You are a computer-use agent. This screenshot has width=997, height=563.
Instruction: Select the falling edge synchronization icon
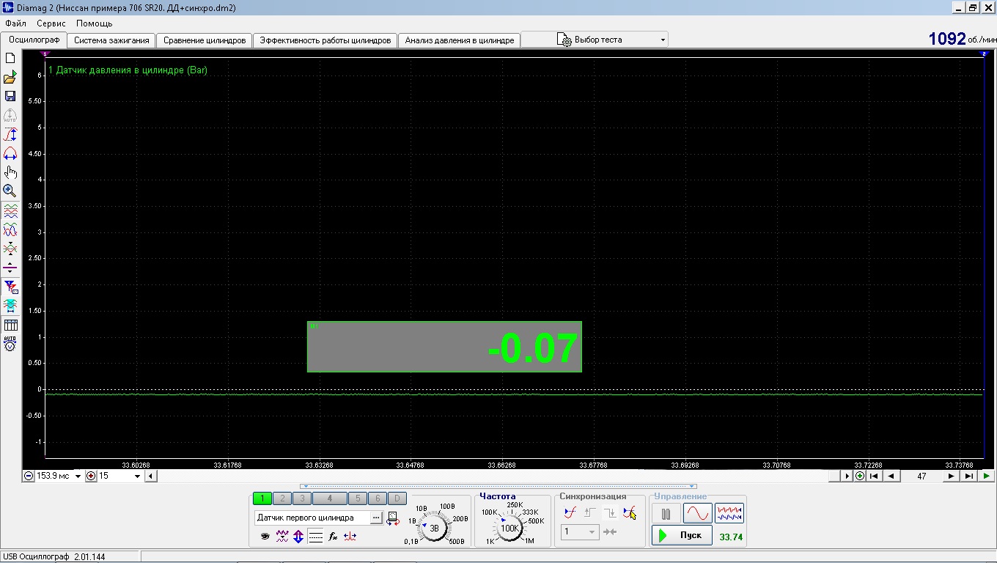630,513
